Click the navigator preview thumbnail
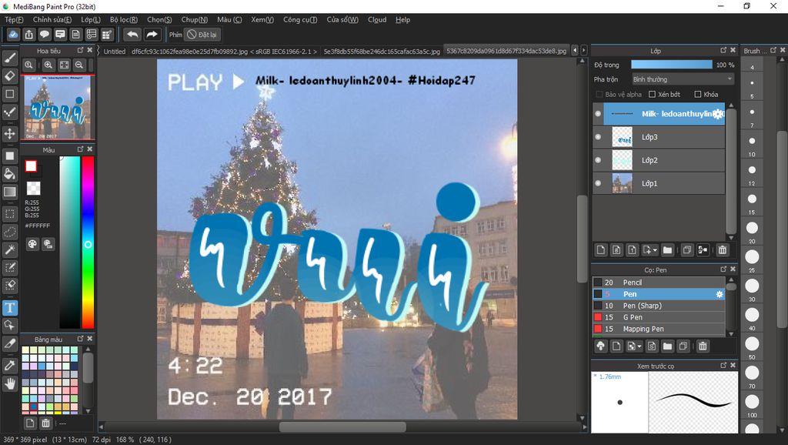 click(x=58, y=107)
